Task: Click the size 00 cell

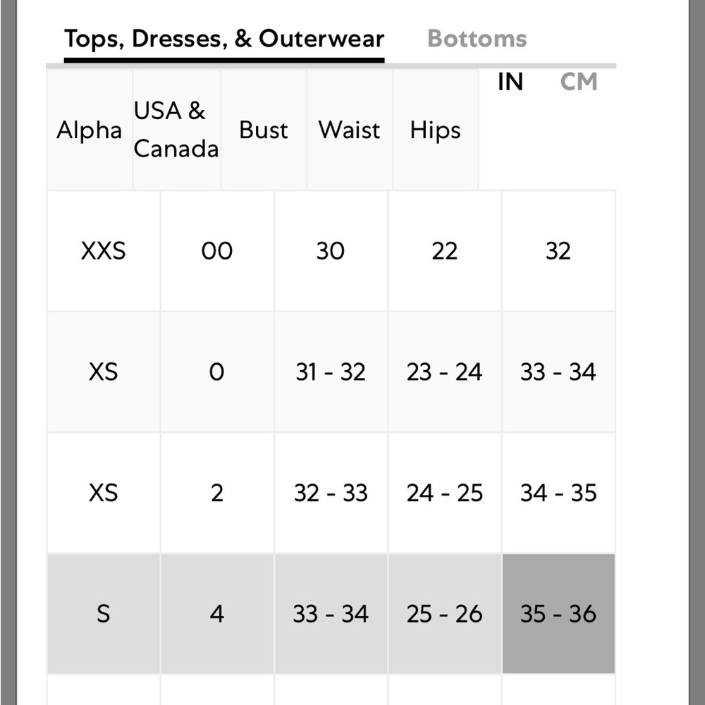Action: (x=216, y=250)
